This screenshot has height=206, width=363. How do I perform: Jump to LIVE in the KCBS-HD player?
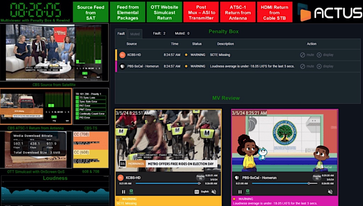131,192
